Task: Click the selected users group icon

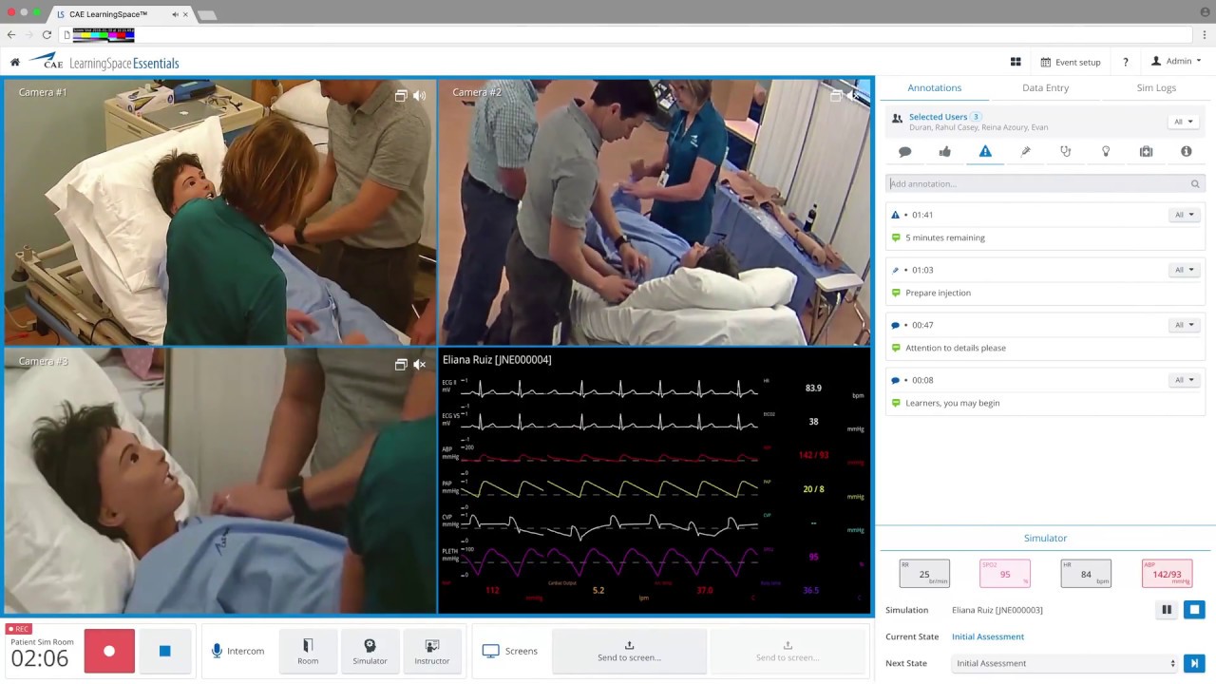Action: coord(898,118)
